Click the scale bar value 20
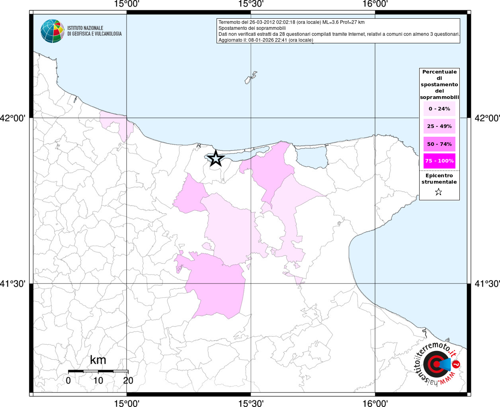 pos(128,380)
